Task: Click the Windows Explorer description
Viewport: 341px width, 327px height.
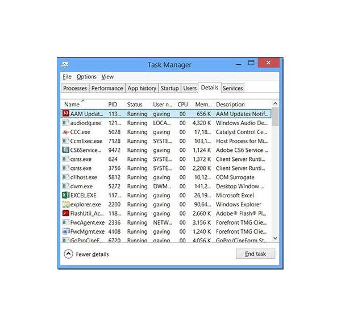Action: (239, 205)
